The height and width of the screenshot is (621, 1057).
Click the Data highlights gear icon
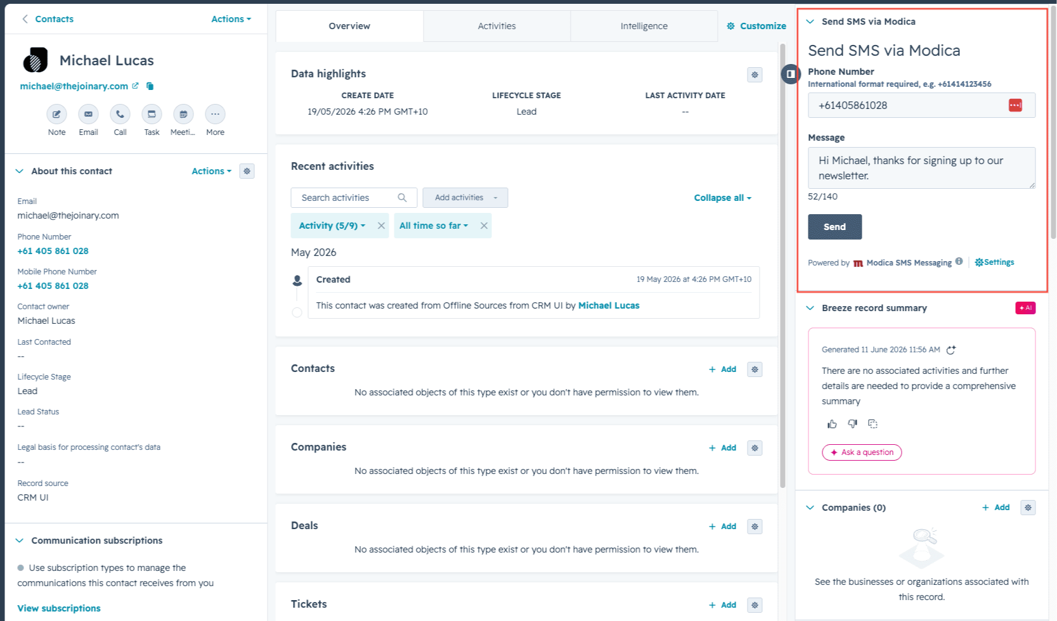[755, 75]
